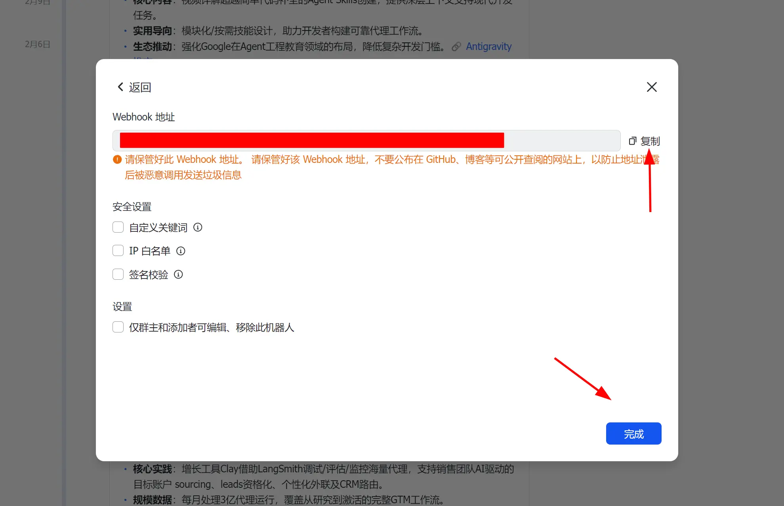Viewport: 784px width, 506px height.
Task: Click the Webhook address field
Action: point(366,140)
